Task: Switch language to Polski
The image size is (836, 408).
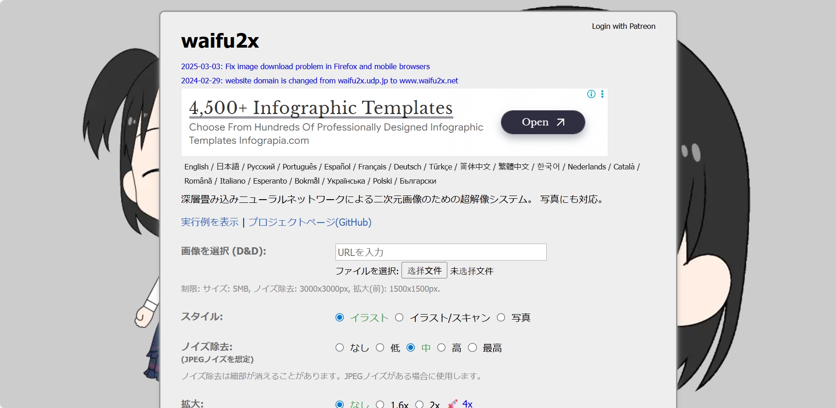Action: (382, 181)
